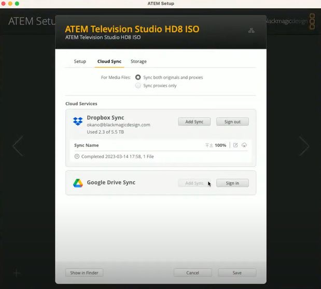The width and height of the screenshot is (321, 289).
Task: Click the Blackmagic Design squares logo
Action: [x=312, y=21]
